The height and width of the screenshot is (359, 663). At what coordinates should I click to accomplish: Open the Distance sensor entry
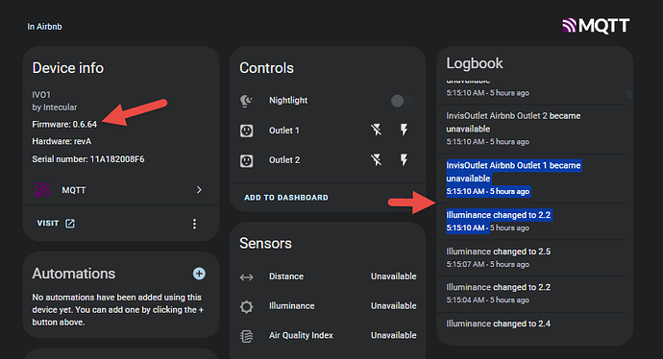tap(328, 276)
